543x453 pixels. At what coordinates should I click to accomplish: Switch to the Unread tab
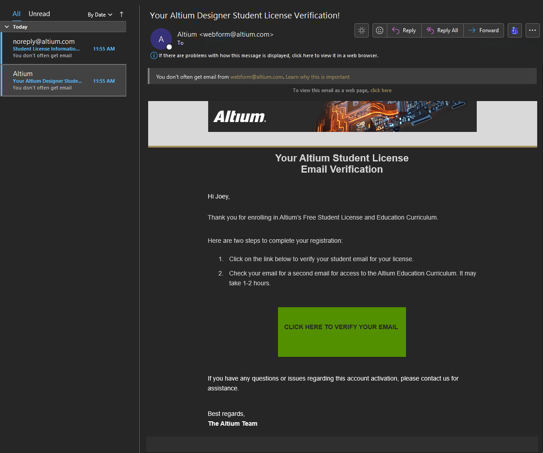click(39, 14)
